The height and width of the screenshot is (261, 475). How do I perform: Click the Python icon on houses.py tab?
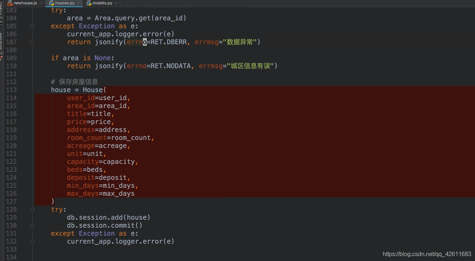click(x=52, y=3)
